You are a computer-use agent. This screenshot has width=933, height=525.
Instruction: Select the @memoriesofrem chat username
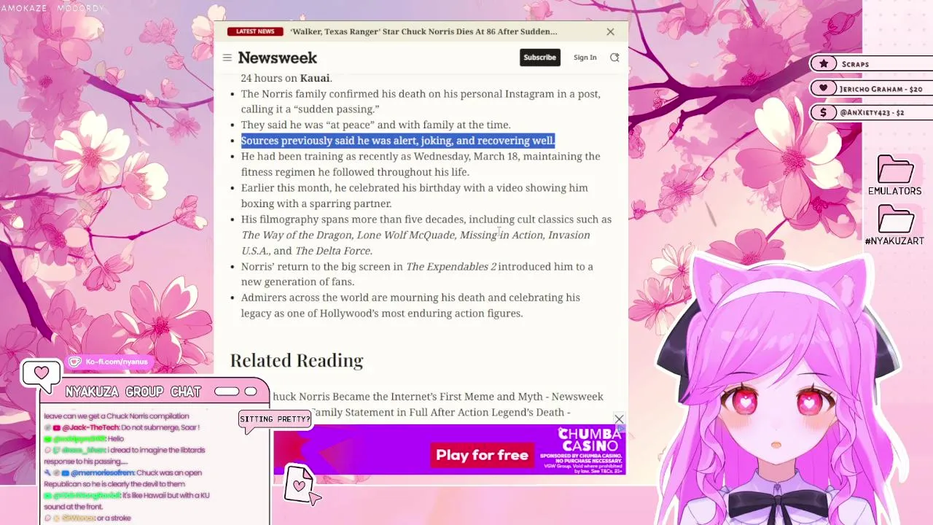click(103, 472)
